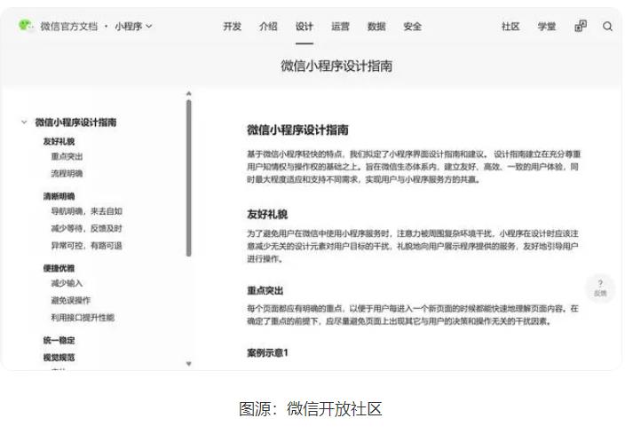Open 导航明确，来去自如 sidebar item
Viewport: 625px width, 434px height.
pyautogui.click(x=86, y=211)
